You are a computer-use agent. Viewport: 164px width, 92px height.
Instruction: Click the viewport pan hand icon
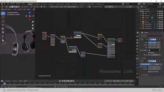33,25
